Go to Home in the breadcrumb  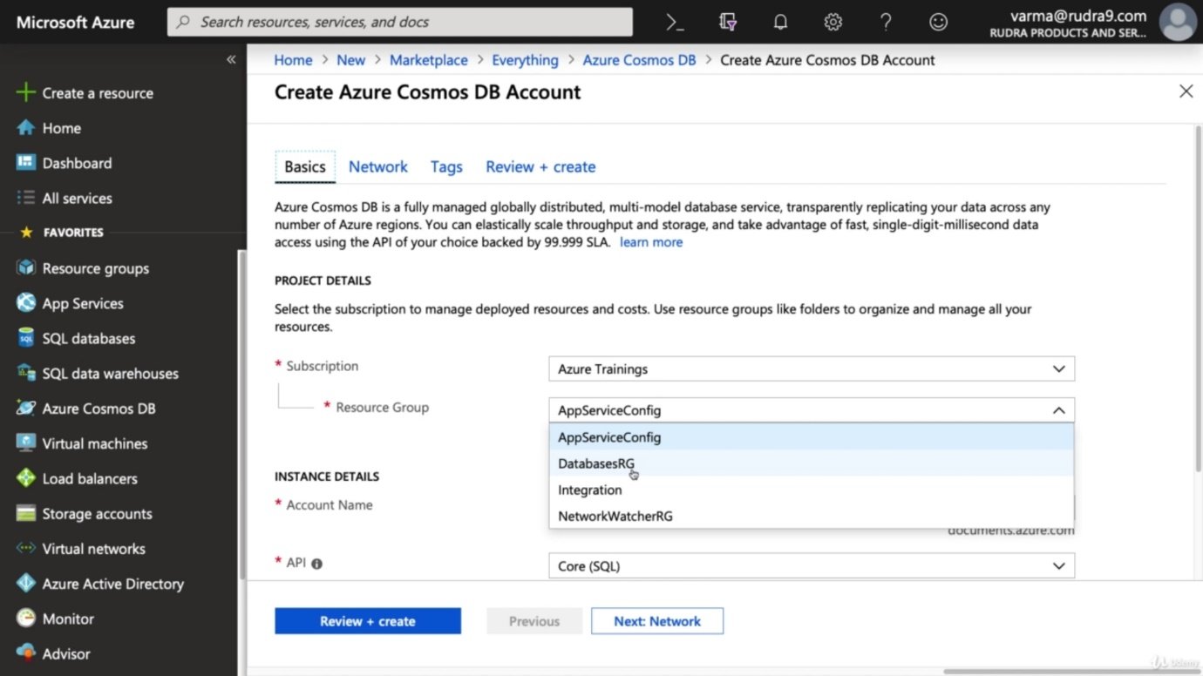click(x=293, y=60)
